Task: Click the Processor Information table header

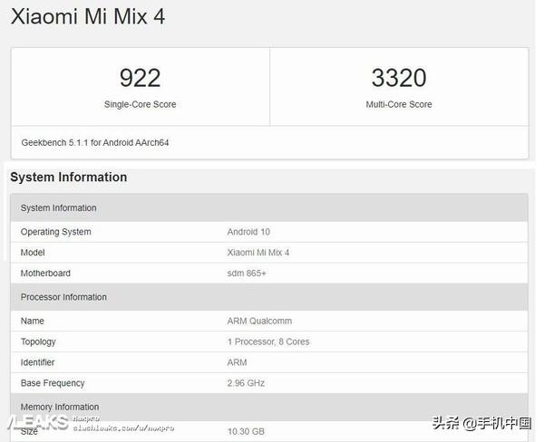Action: [x=269, y=297]
